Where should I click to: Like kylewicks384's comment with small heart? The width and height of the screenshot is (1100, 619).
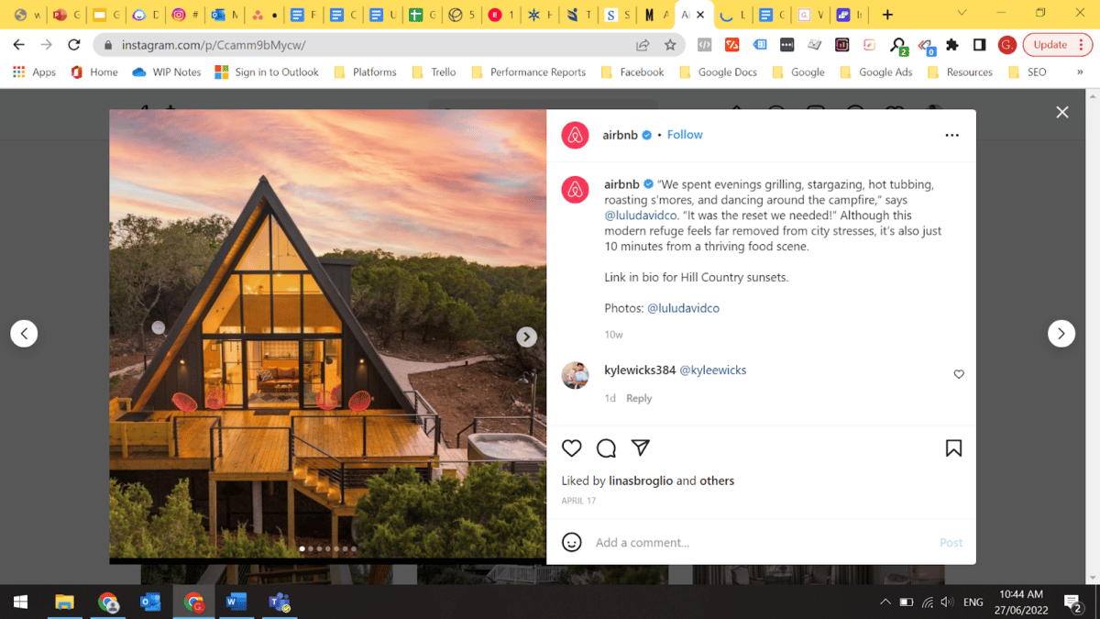tap(959, 374)
